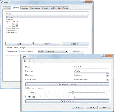Click the Remove camera button
Screen dimensions: 114x112
[47, 44]
